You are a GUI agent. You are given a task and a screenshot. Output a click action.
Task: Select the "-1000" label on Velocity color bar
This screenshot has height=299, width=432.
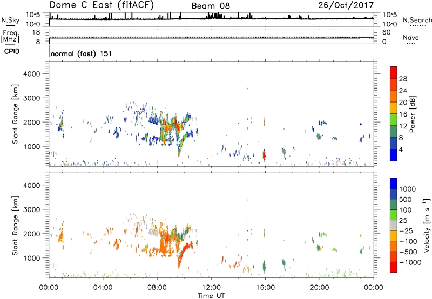point(410,262)
